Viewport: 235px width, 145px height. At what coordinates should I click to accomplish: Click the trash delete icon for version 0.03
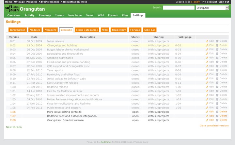pos(217,50)
